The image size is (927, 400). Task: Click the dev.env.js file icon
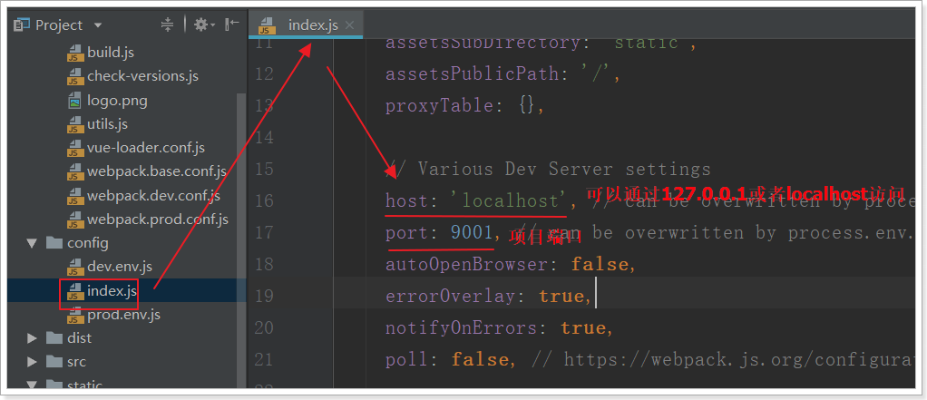pyautogui.click(x=75, y=267)
